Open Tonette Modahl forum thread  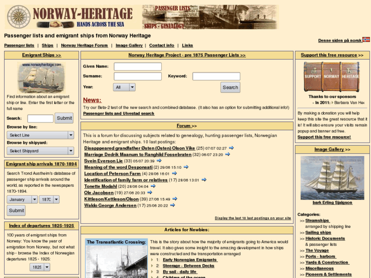point(101,186)
